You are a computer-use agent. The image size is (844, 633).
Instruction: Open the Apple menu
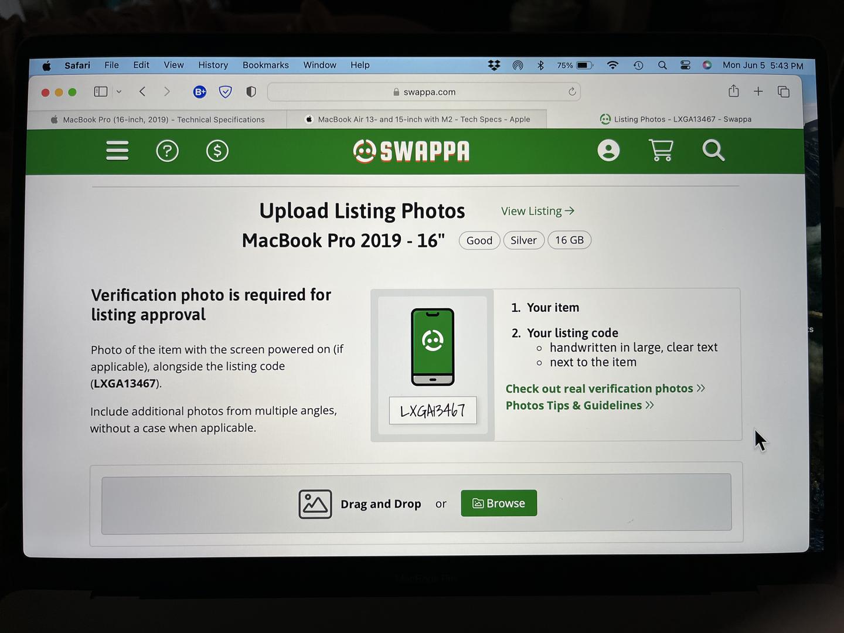click(x=46, y=66)
